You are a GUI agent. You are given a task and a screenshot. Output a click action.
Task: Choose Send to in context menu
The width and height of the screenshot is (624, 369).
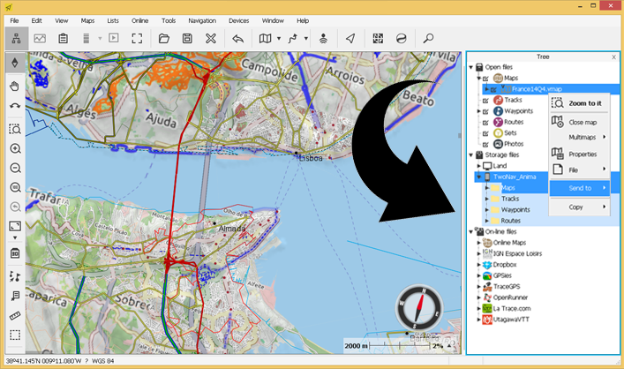pyautogui.click(x=580, y=188)
